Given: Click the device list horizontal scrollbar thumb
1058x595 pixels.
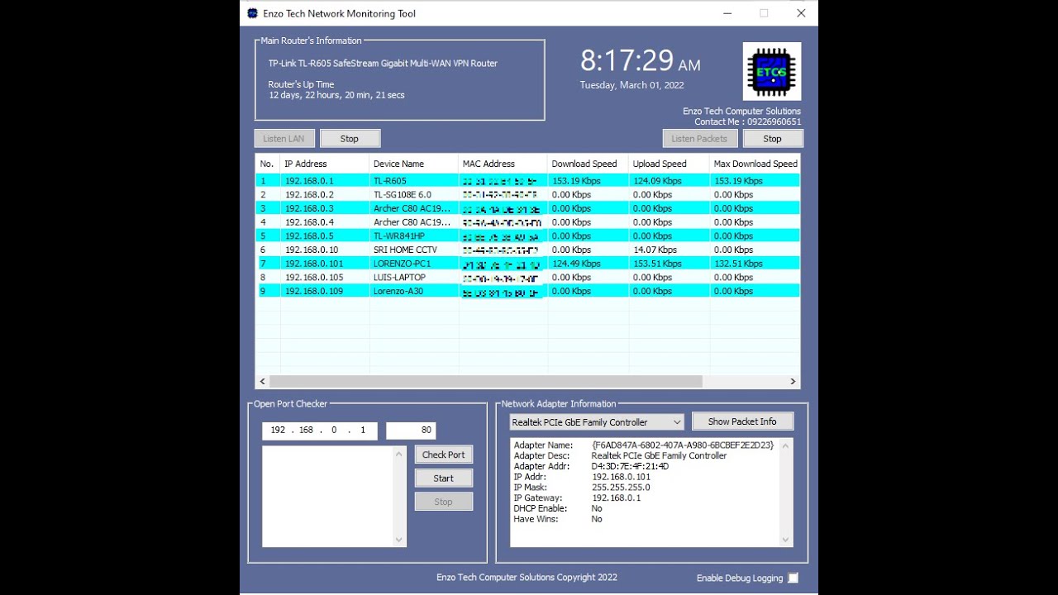Looking at the screenshot, I should pyautogui.click(x=486, y=382).
